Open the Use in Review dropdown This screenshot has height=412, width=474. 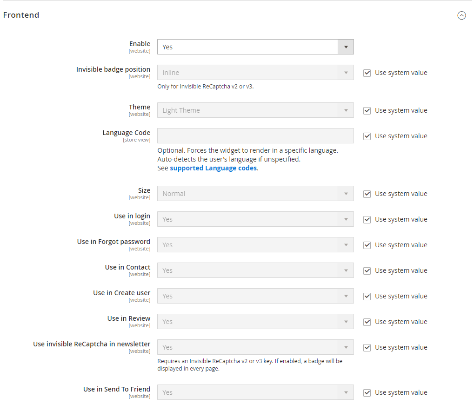[x=255, y=322]
